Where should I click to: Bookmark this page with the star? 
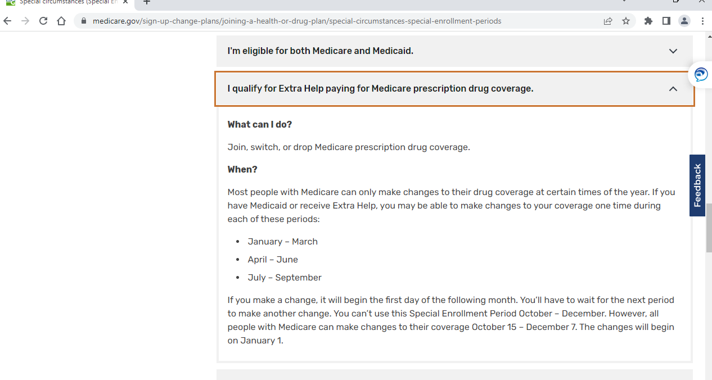pyautogui.click(x=626, y=21)
